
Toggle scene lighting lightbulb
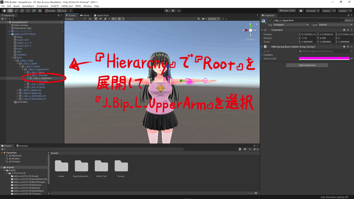[x=96, y=19]
